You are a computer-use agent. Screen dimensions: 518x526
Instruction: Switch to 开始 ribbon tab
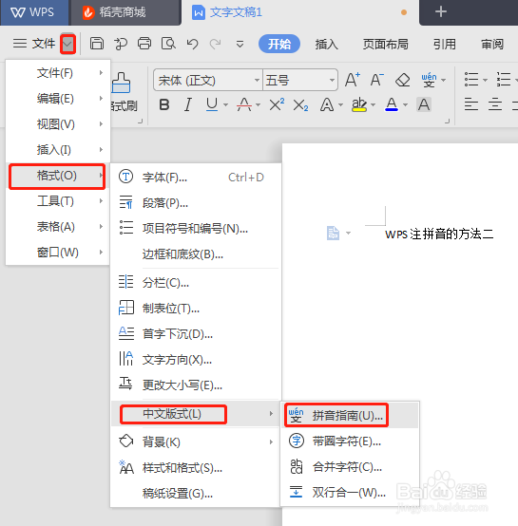coord(279,44)
